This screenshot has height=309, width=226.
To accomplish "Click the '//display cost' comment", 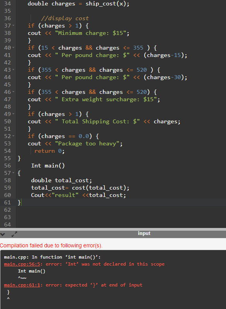I will pos(65,19).
